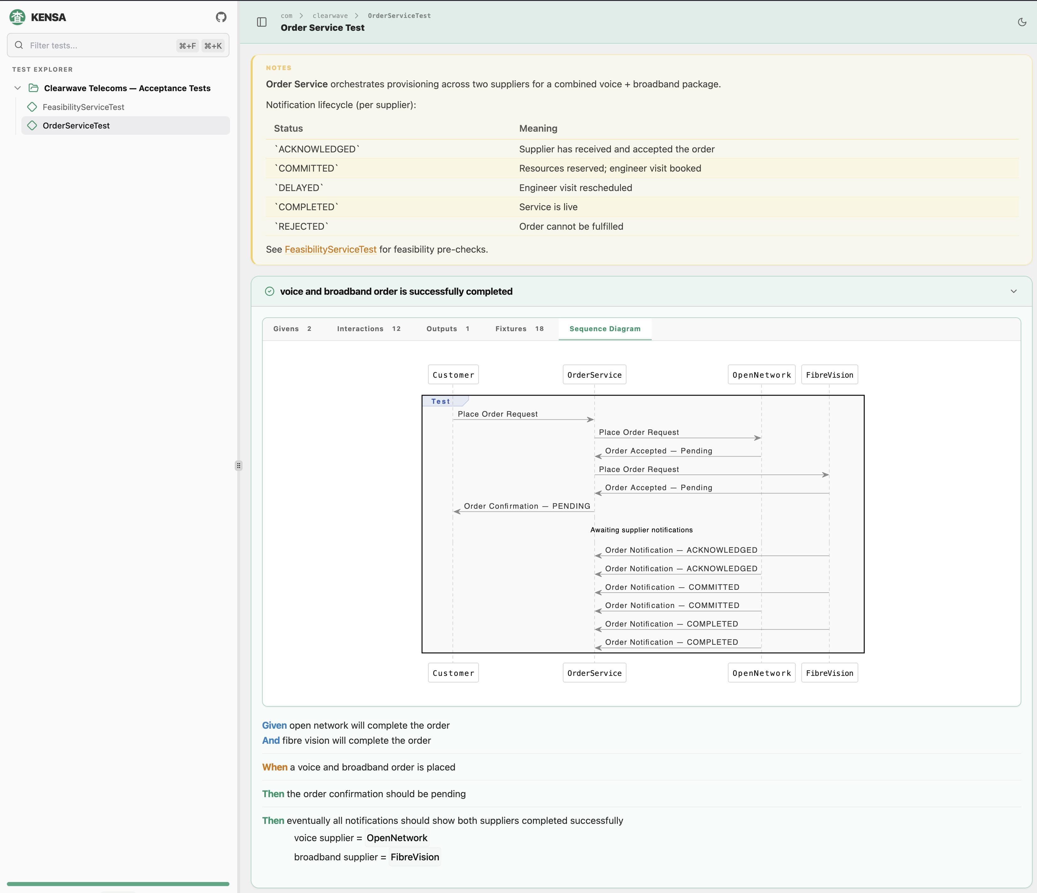This screenshot has height=893, width=1037.
Task: Click 'Awaiting supplier notifications' note text
Action: 641,529
